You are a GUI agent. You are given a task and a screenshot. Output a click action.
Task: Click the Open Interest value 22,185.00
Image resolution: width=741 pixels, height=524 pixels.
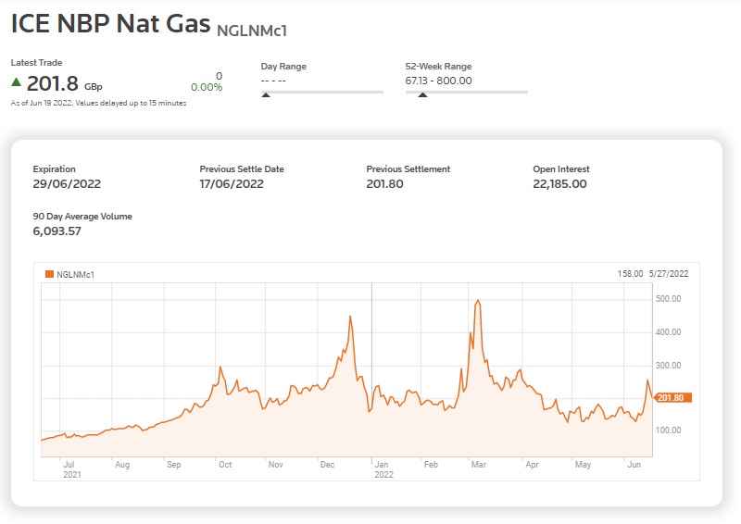tap(559, 184)
